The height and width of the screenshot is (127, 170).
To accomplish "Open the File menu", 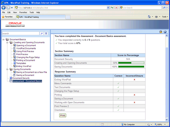I will [3, 12].
